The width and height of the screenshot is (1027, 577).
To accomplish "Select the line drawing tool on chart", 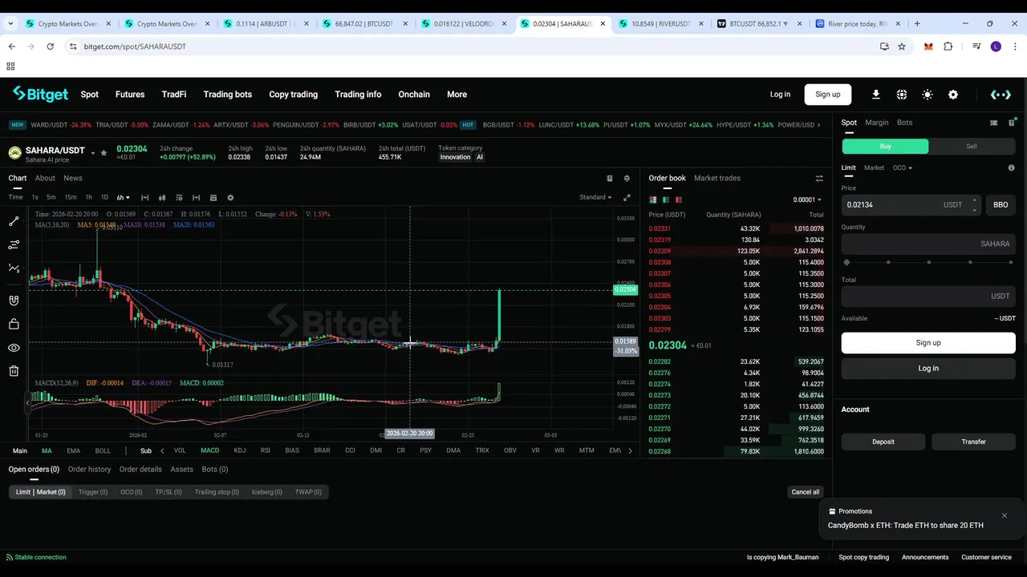I will 14,221.
